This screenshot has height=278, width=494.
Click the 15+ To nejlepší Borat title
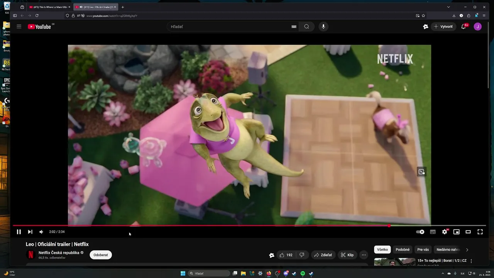pos(442,261)
